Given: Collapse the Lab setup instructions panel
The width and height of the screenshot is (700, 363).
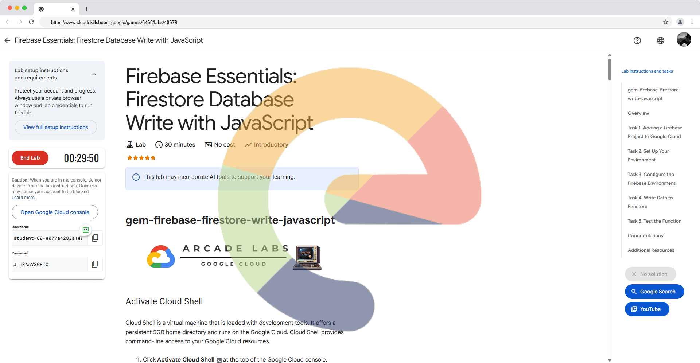Looking at the screenshot, I should click(94, 74).
